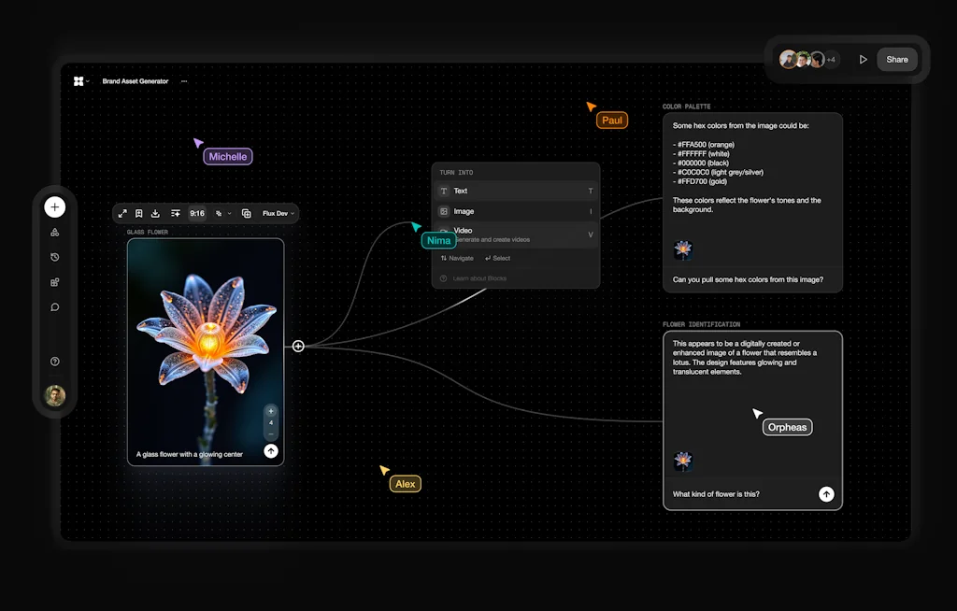Download the glass flower image via toolbar icon

[x=156, y=213]
